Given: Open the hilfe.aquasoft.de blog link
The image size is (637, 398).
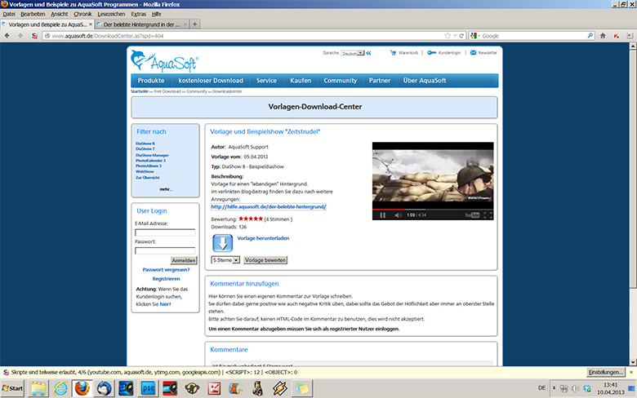Looking at the screenshot, I should (268, 207).
